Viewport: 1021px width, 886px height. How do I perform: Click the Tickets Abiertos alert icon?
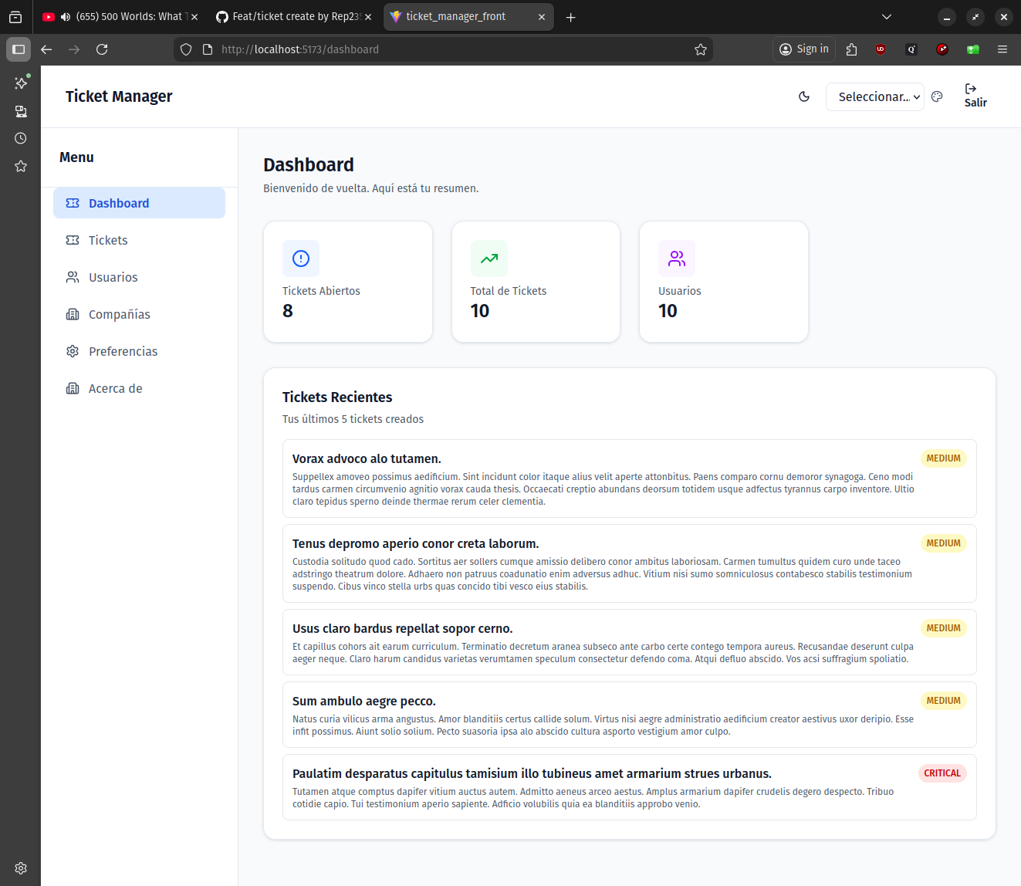pyautogui.click(x=300, y=259)
